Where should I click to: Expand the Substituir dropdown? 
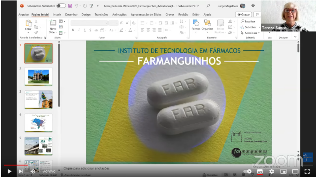tap(259, 27)
